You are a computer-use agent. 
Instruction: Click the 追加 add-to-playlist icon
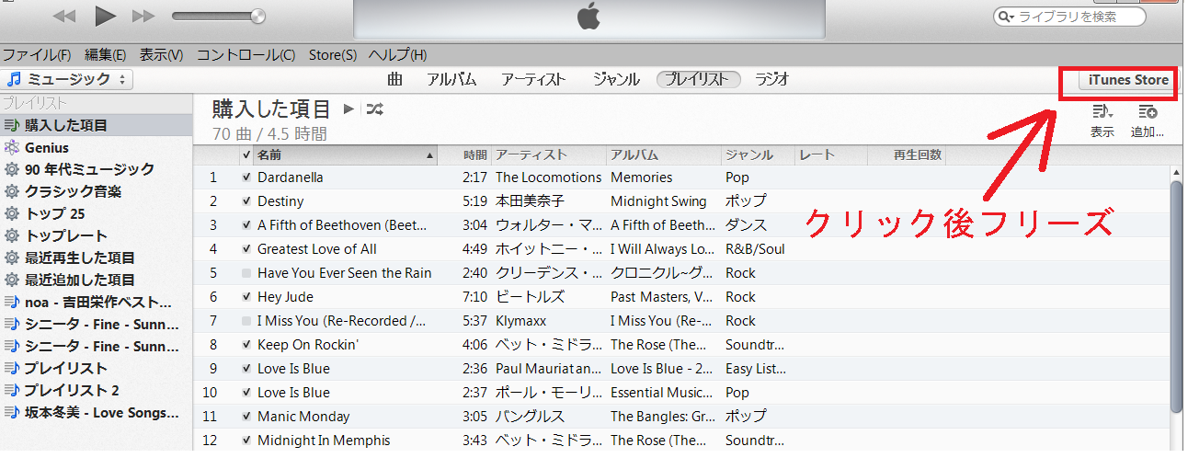point(1147,112)
